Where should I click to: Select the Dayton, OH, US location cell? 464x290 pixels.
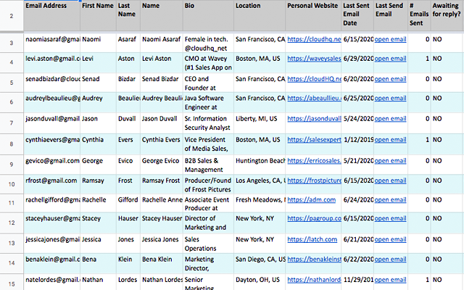coord(260,282)
